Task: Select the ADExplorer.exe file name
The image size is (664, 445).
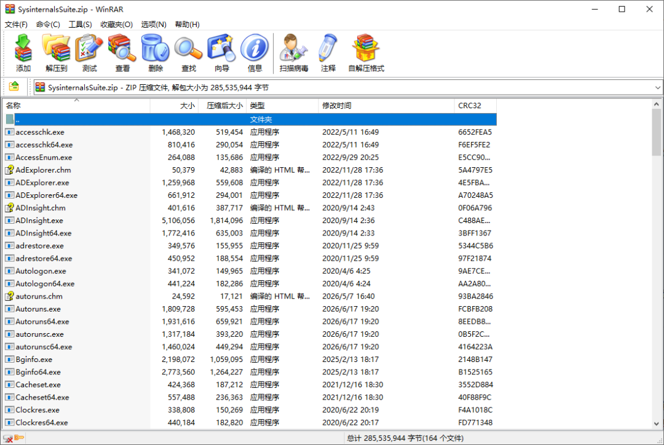Action: point(42,183)
